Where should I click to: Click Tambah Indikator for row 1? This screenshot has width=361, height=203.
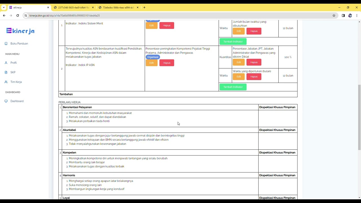(x=233, y=41)
